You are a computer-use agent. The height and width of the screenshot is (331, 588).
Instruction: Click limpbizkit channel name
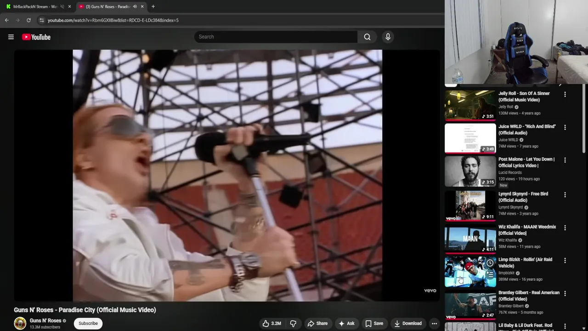click(506, 273)
